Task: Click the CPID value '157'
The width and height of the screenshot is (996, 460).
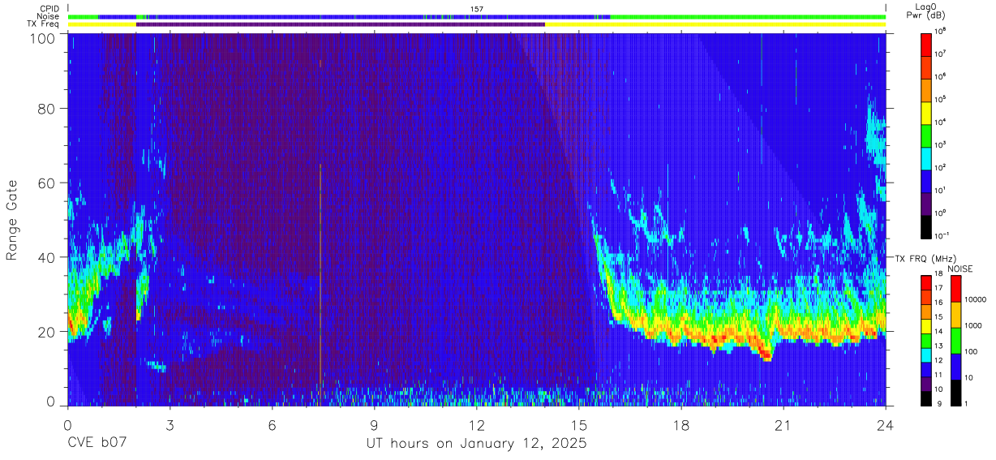Action: pyautogui.click(x=477, y=9)
